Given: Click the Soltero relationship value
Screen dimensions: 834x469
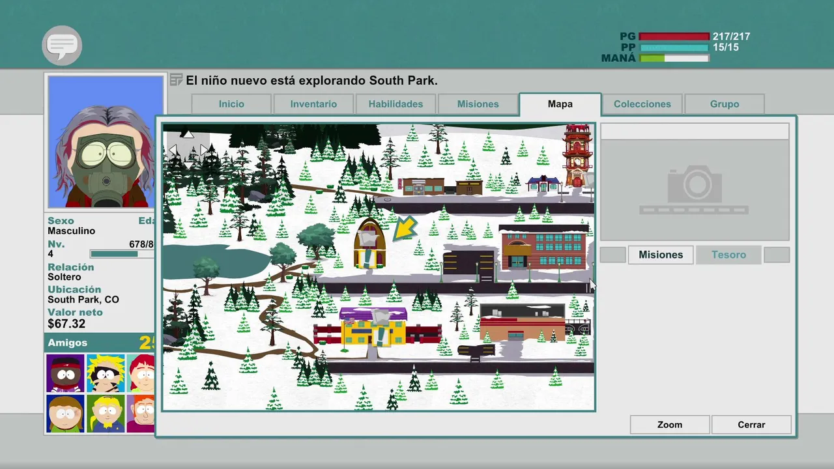Looking at the screenshot, I should click(x=63, y=277).
